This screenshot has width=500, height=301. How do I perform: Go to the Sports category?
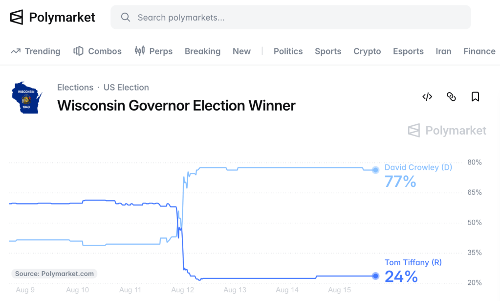(328, 51)
